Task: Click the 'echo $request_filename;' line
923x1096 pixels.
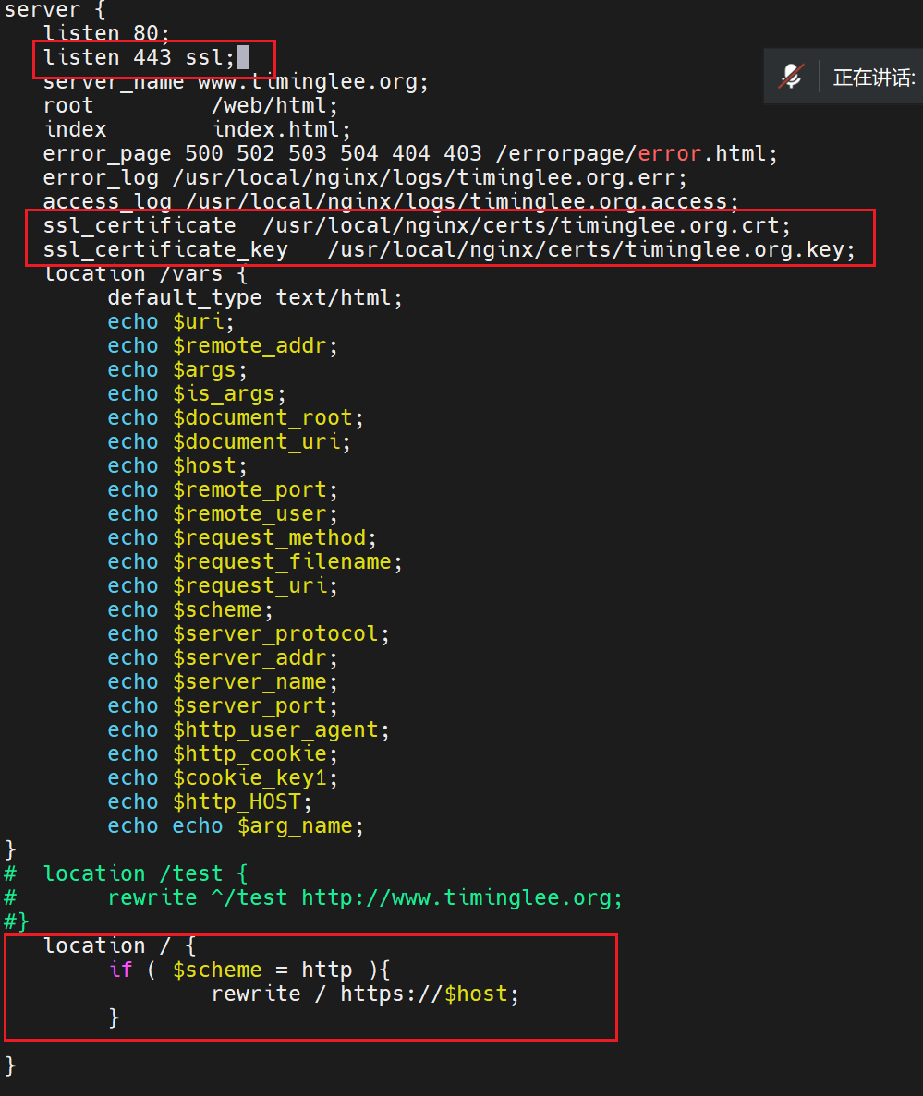Action: tap(255, 561)
